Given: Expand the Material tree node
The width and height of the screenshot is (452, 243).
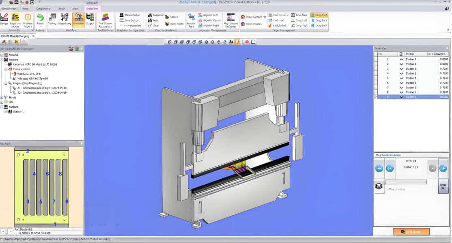Looking at the screenshot, I should pos(2,55).
